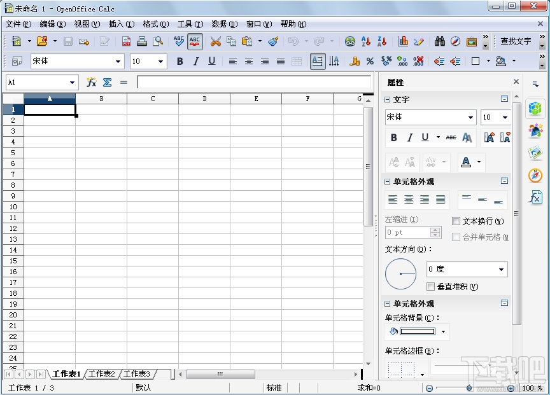Open the font name dropdown showing 宋体
Viewport: 550px width, 395px height.
[430, 117]
